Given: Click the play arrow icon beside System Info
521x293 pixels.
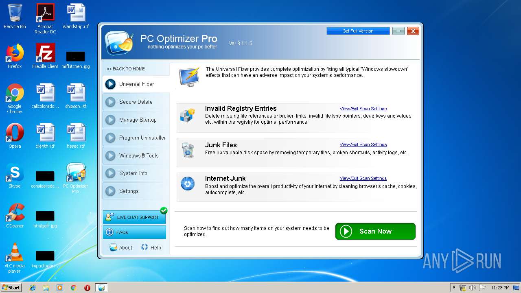Looking at the screenshot, I should pyautogui.click(x=110, y=173).
